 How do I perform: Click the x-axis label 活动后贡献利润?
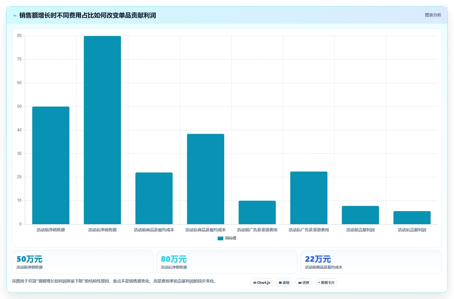pos(412,230)
